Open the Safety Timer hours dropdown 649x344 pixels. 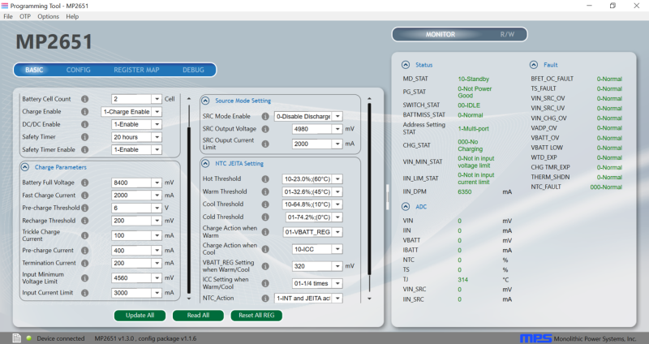pyautogui.click(x=157, y=137)
